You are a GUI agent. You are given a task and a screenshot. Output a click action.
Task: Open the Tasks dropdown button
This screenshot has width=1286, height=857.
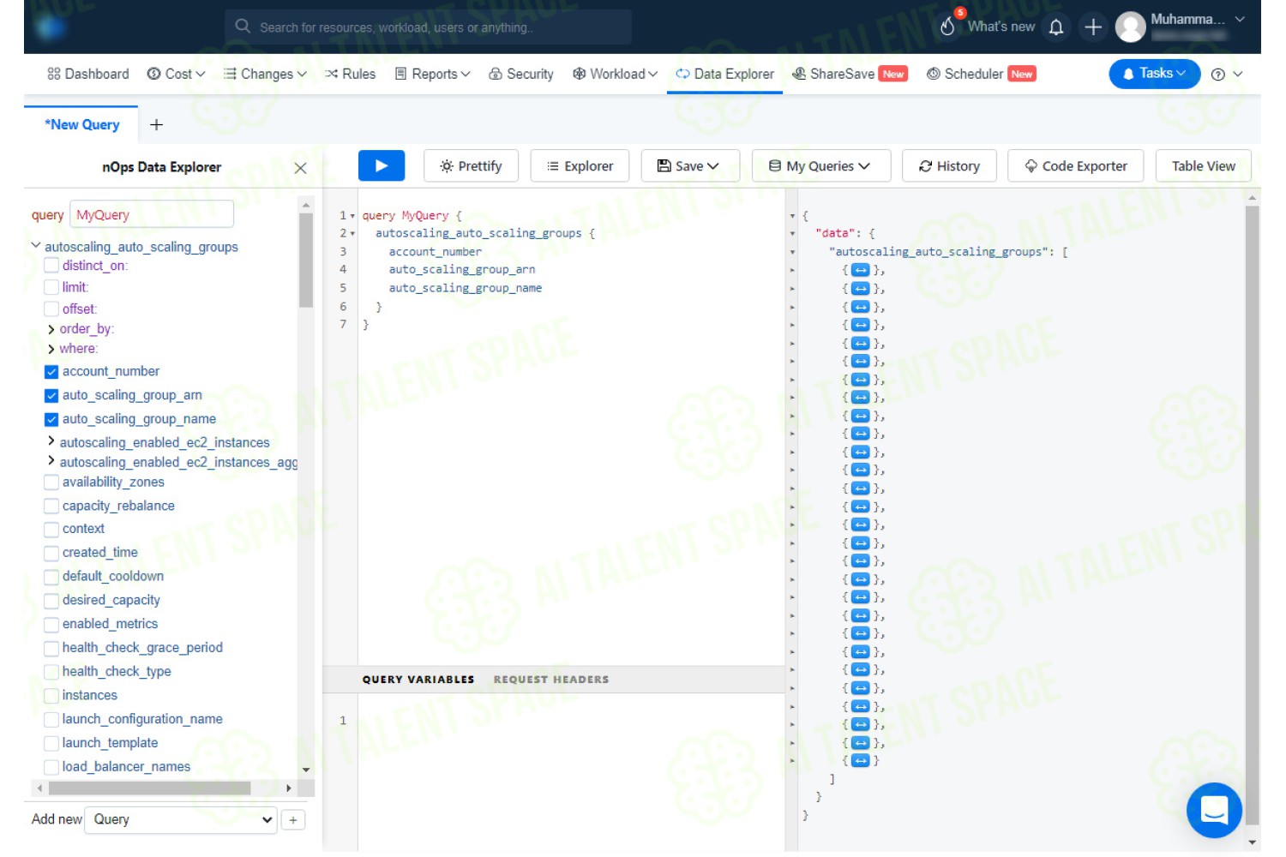(x=1154, y=74)
